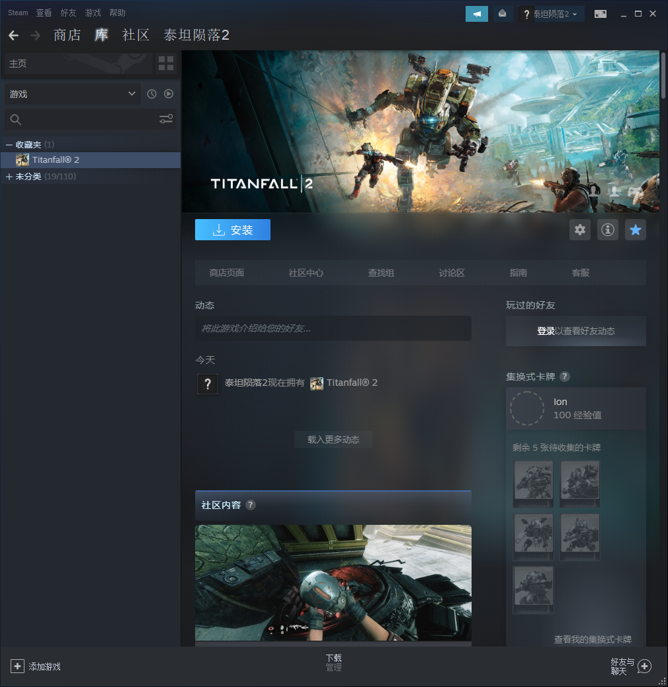Switch to Big Picture mode icon

pos(600,14)
